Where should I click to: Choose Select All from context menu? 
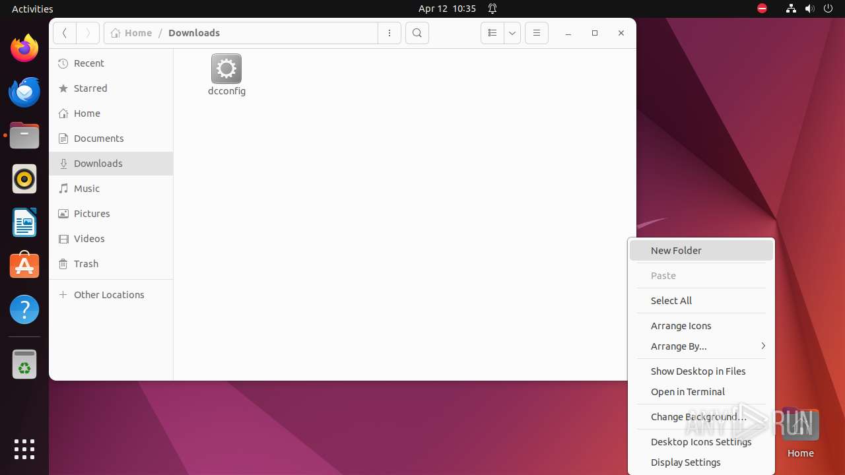(x=701, y=301)
